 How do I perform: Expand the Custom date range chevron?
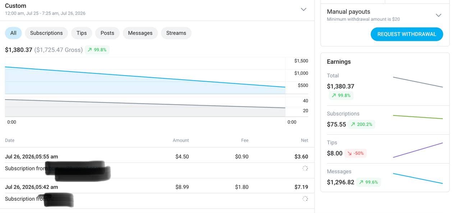point(304,9)
